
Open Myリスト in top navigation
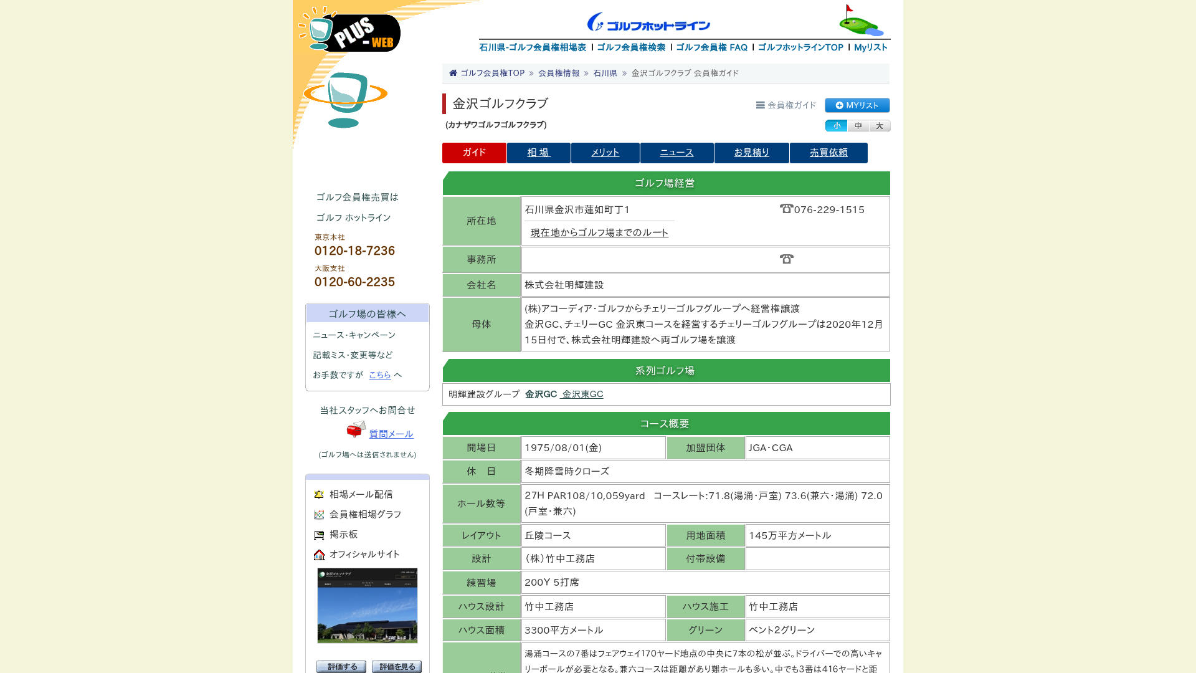[x=871, y=47]
